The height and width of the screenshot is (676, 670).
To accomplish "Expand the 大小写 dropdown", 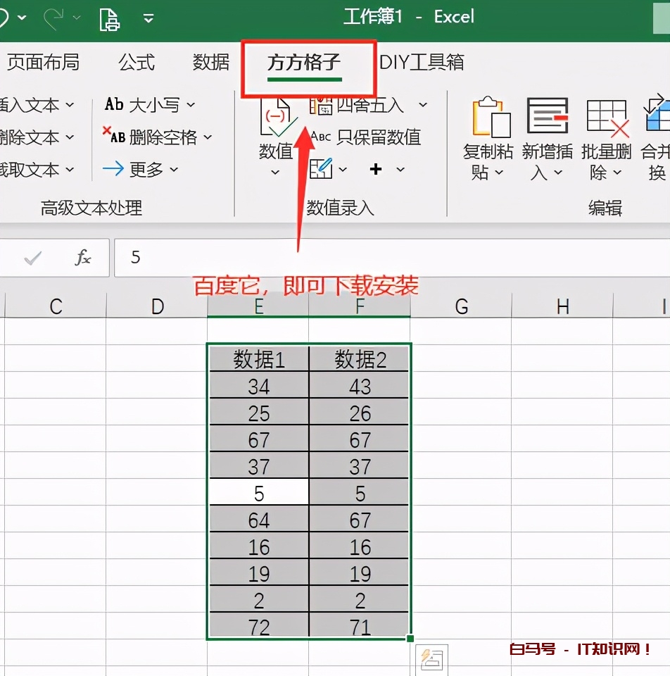I will tap(191, 106).
